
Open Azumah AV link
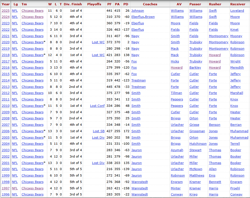pos(177,150)
